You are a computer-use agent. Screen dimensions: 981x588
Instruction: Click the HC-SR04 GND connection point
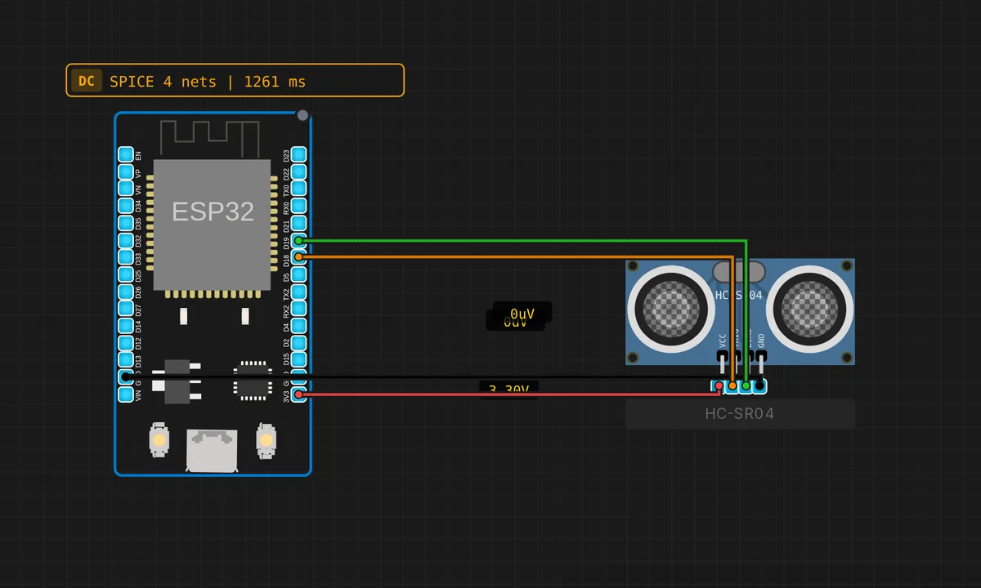tap(760, 385)
